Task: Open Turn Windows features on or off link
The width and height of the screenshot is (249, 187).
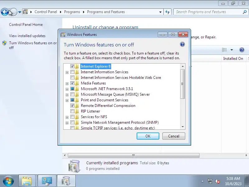Action: (x=33, y=45)
